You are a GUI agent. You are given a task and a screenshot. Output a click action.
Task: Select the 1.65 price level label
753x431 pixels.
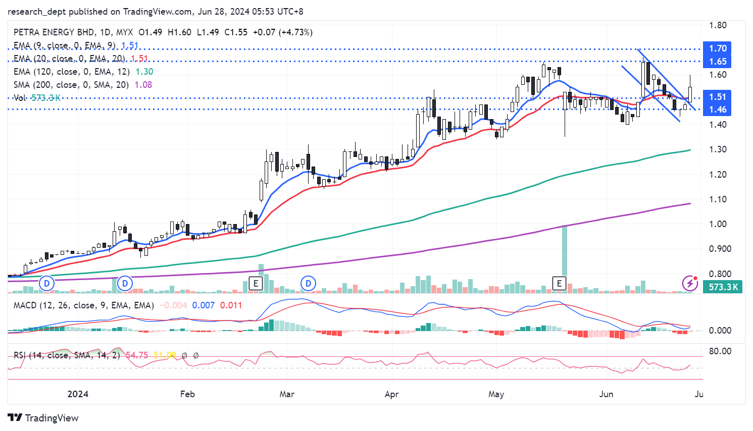coord(718,62)
